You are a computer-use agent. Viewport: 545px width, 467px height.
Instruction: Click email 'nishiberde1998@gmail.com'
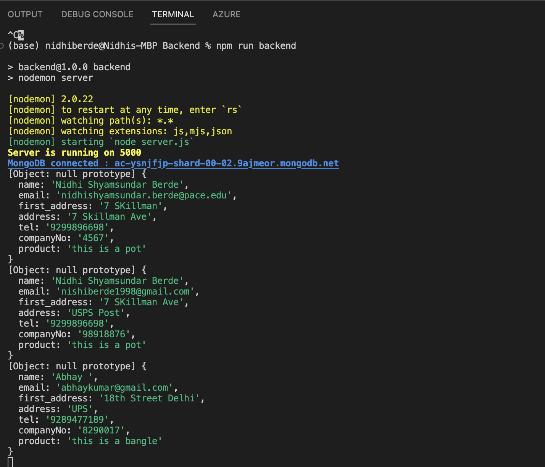tap(125, 291)
